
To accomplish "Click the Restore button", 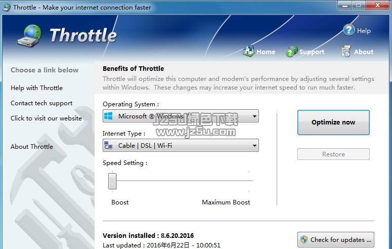I will coord(333,154).
